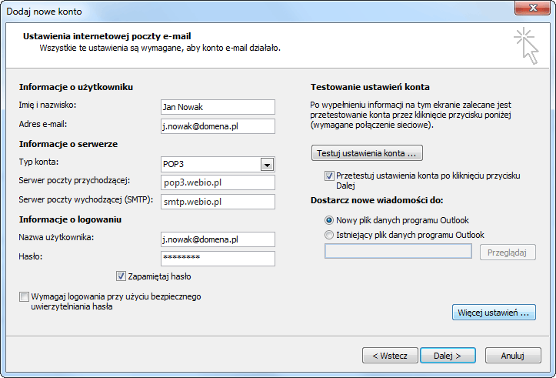
Task: Select Nowy plik danych programu Outlook
Action: point(329,220)
